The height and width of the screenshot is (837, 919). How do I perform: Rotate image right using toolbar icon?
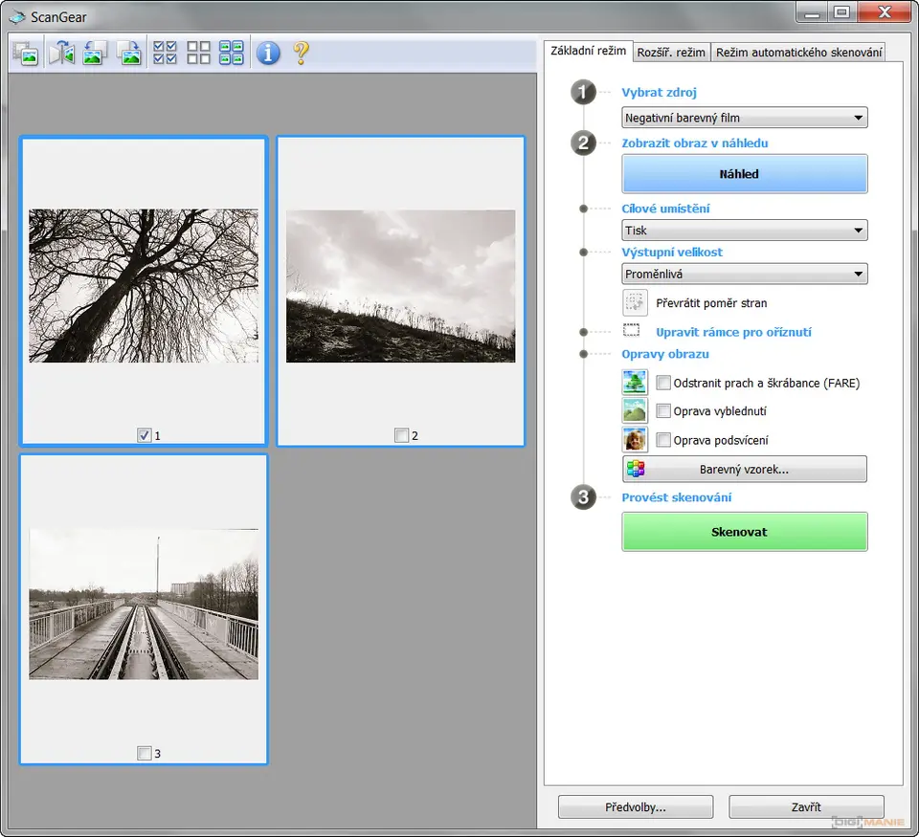(x=128, y=54)
